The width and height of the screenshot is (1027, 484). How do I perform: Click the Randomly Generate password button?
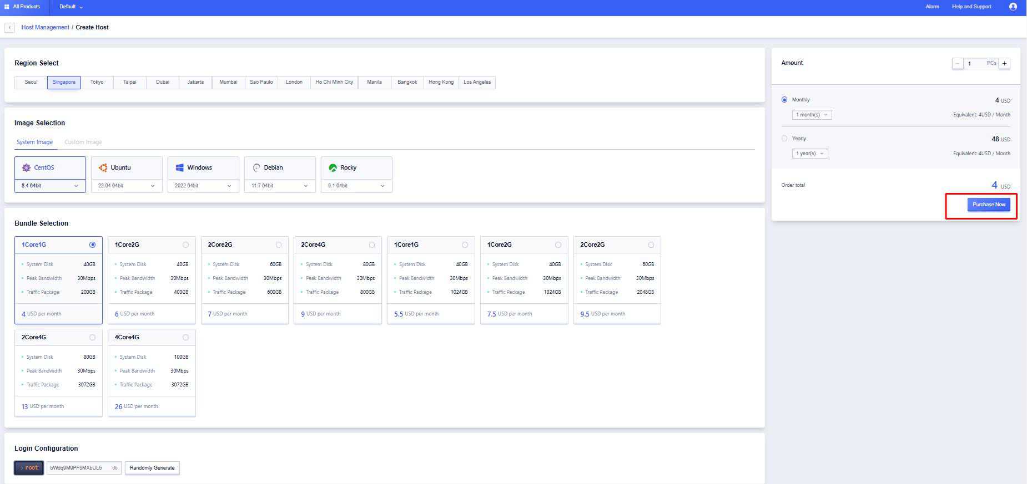[x=152, y=468]
